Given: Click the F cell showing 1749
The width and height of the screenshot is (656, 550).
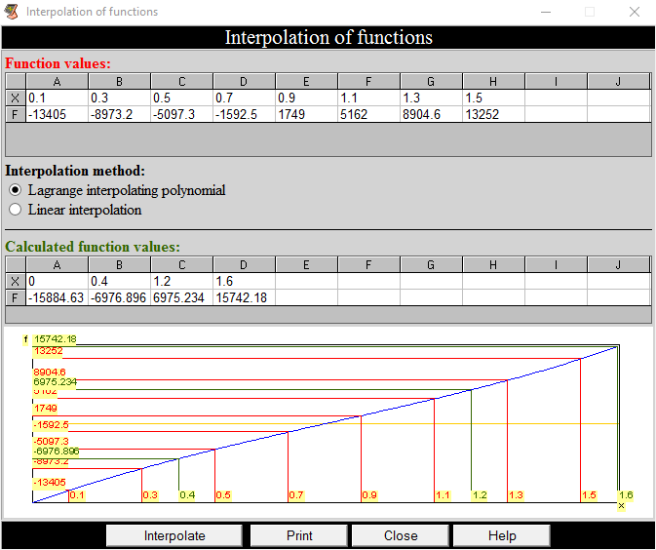Looking at the screenshot, I should [x=306, y=114].
